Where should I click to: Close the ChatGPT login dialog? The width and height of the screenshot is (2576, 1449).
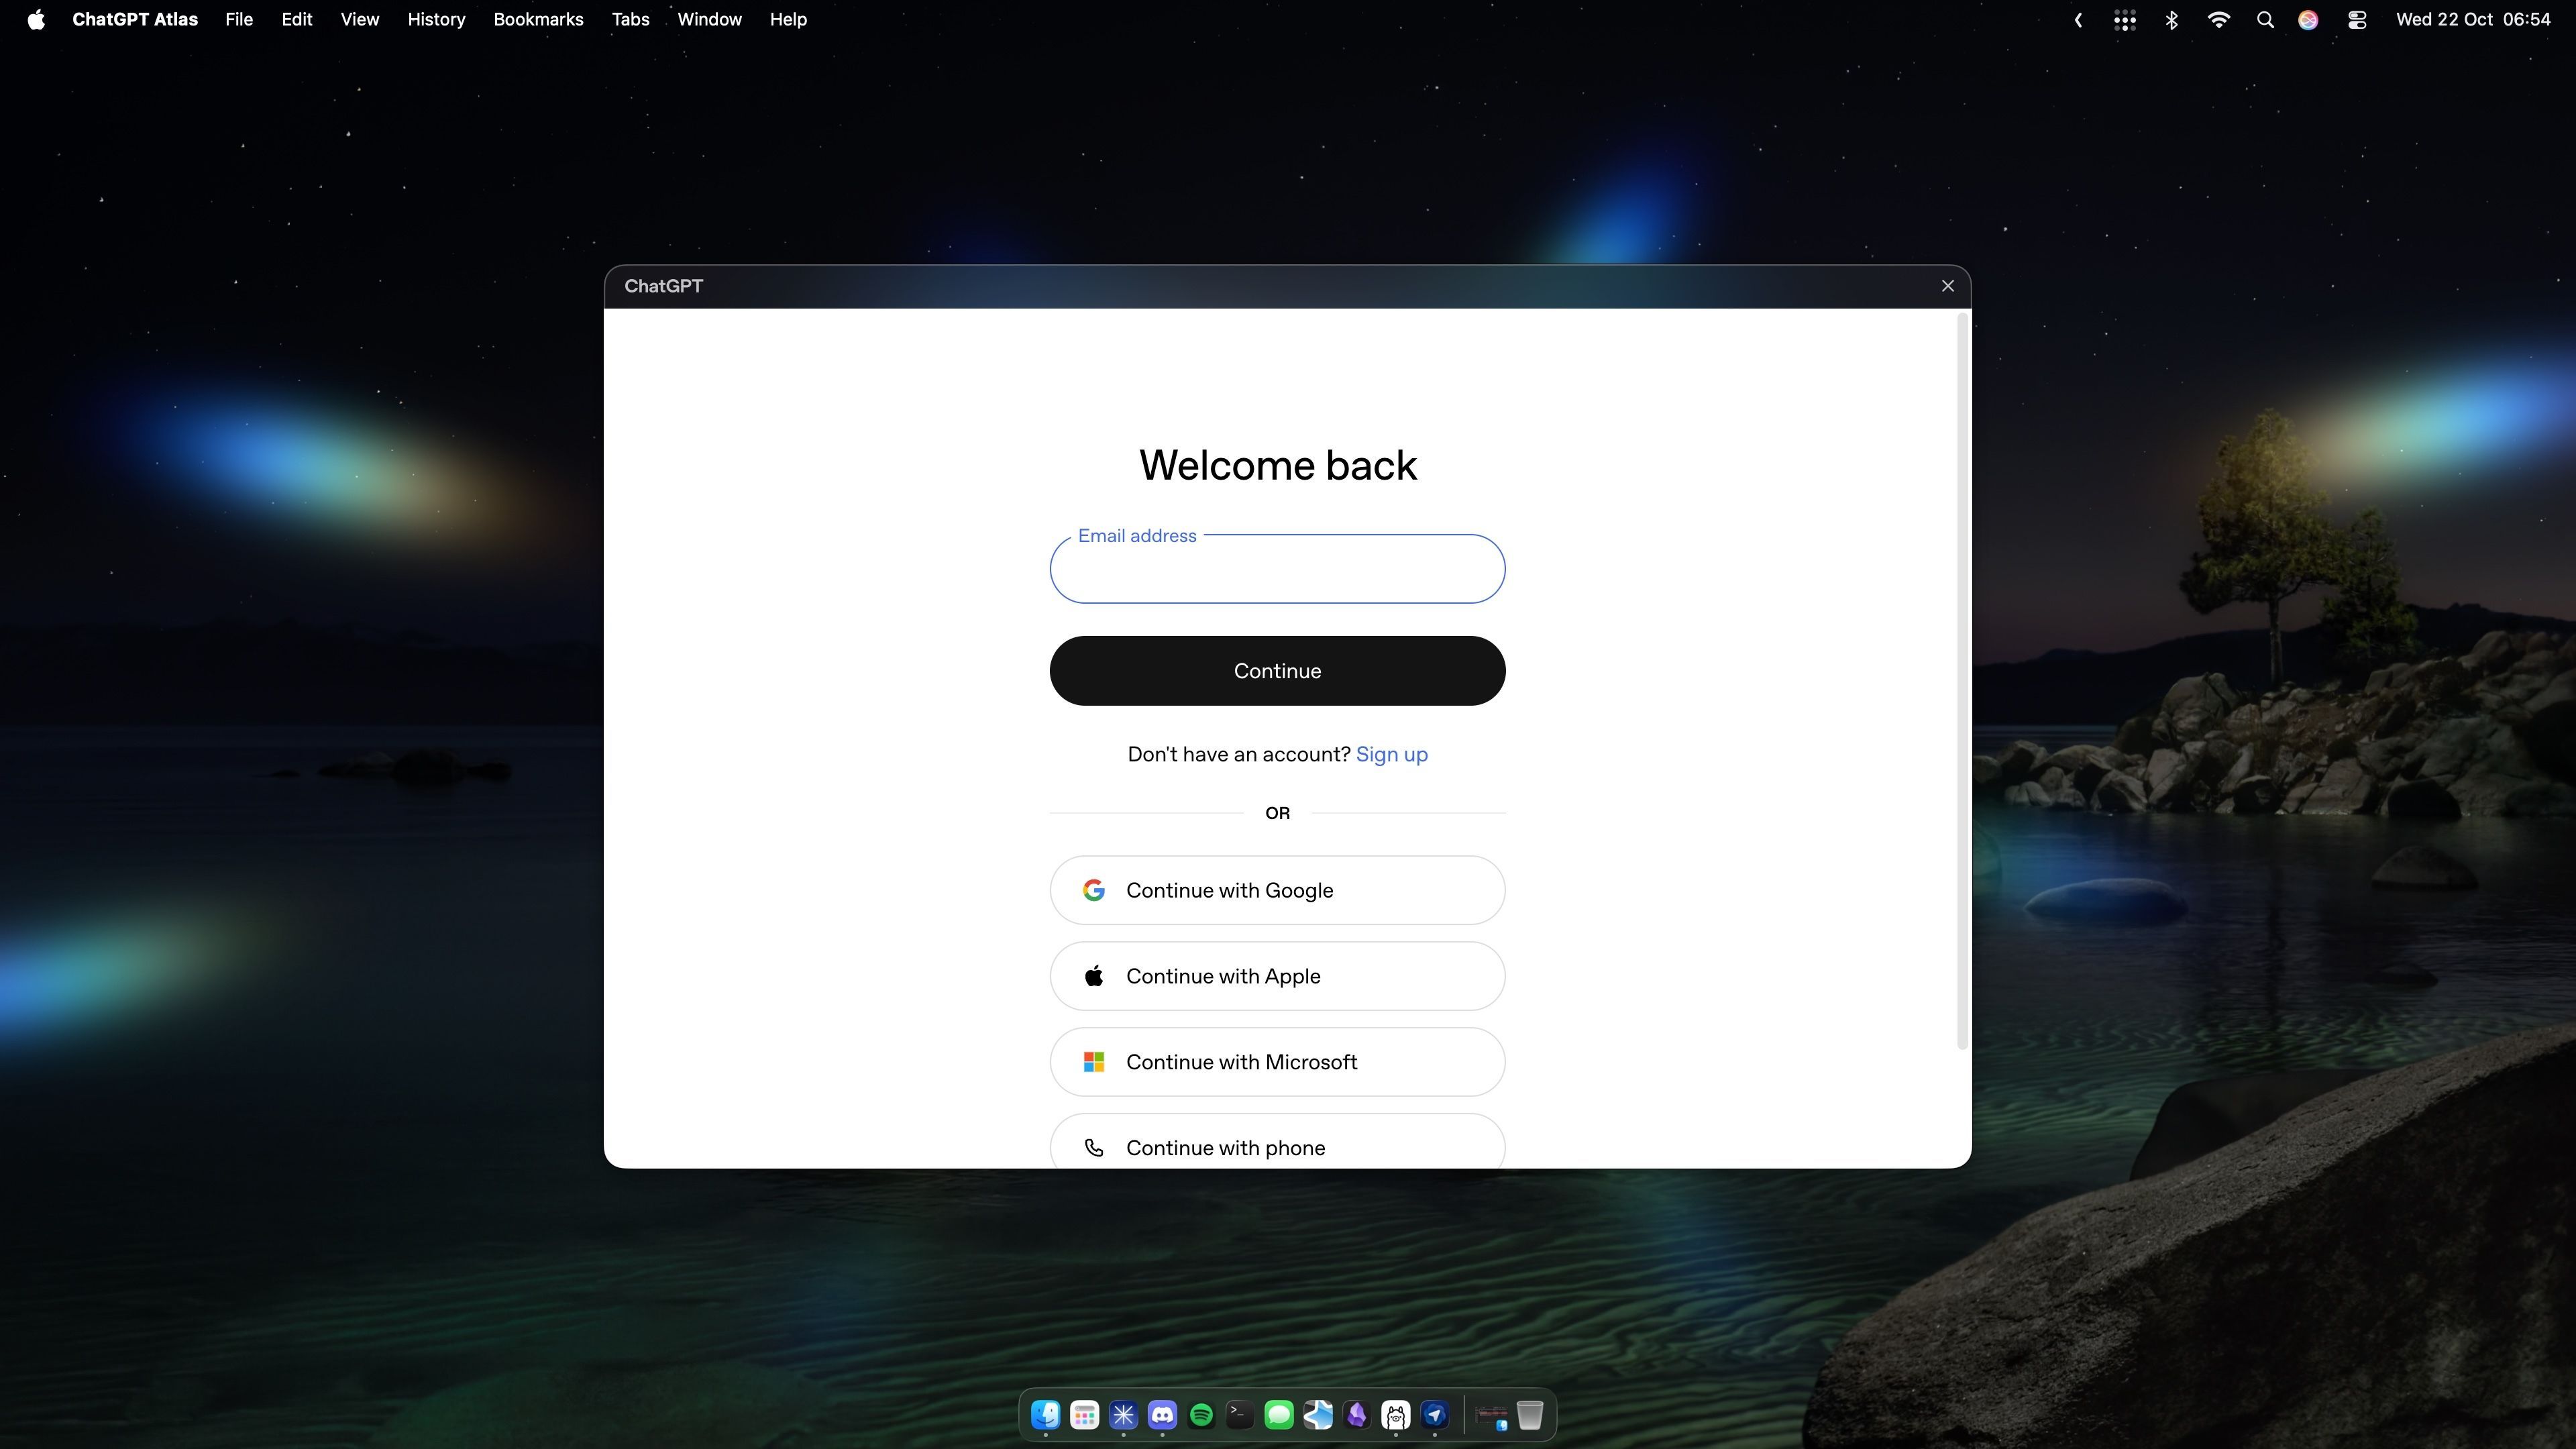tap(1947, 286)
